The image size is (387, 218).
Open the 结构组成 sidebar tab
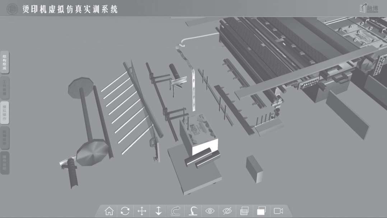pos(5,63)
